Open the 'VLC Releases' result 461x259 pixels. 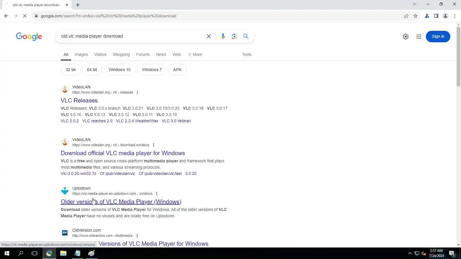79,100
